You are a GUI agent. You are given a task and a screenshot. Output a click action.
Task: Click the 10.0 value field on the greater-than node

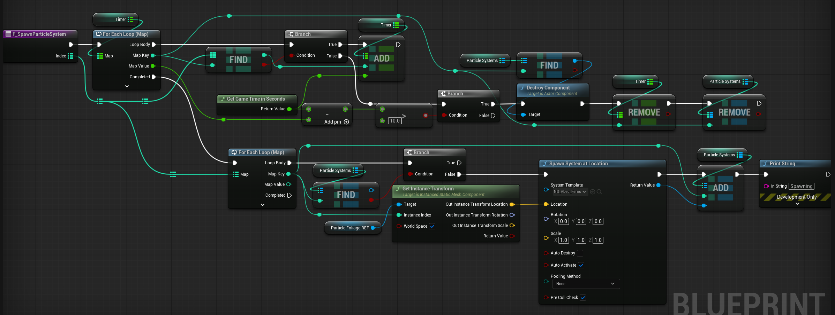coord(395,121)
